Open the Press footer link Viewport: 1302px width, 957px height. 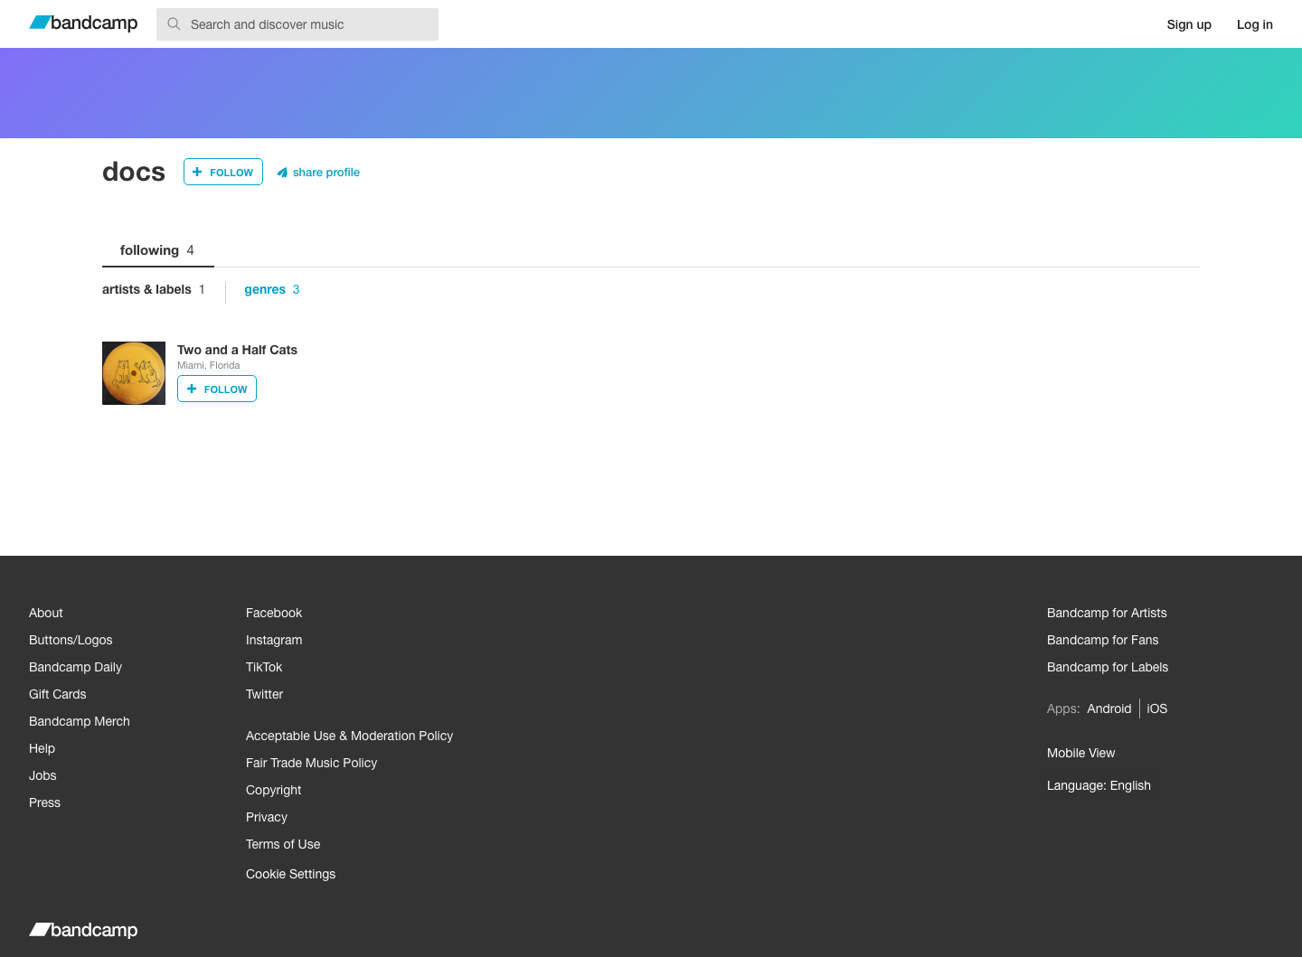[x=44, y=802]
